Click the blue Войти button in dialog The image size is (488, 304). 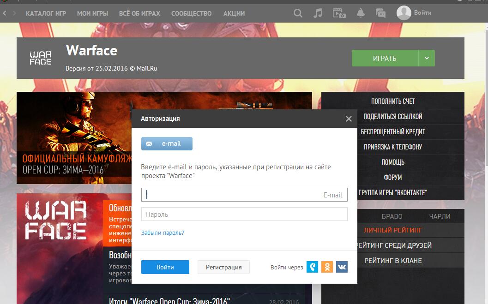point(165,267)
